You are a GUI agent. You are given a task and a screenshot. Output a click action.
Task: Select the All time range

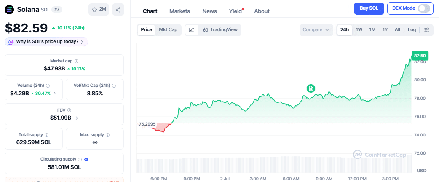coord(397,29)
